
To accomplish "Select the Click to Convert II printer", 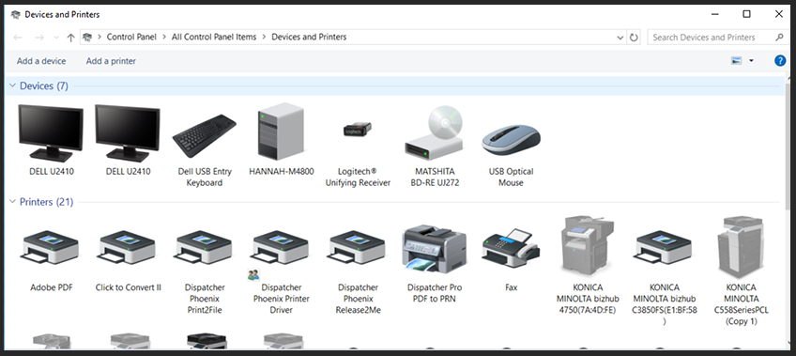I will point(128,247).
